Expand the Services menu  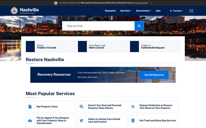[x=126, y=11]
